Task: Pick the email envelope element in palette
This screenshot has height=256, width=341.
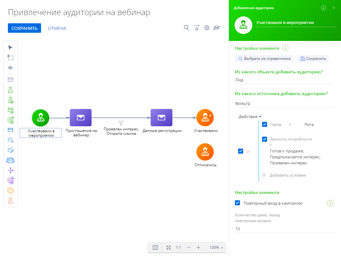Action: pos(10,80)
